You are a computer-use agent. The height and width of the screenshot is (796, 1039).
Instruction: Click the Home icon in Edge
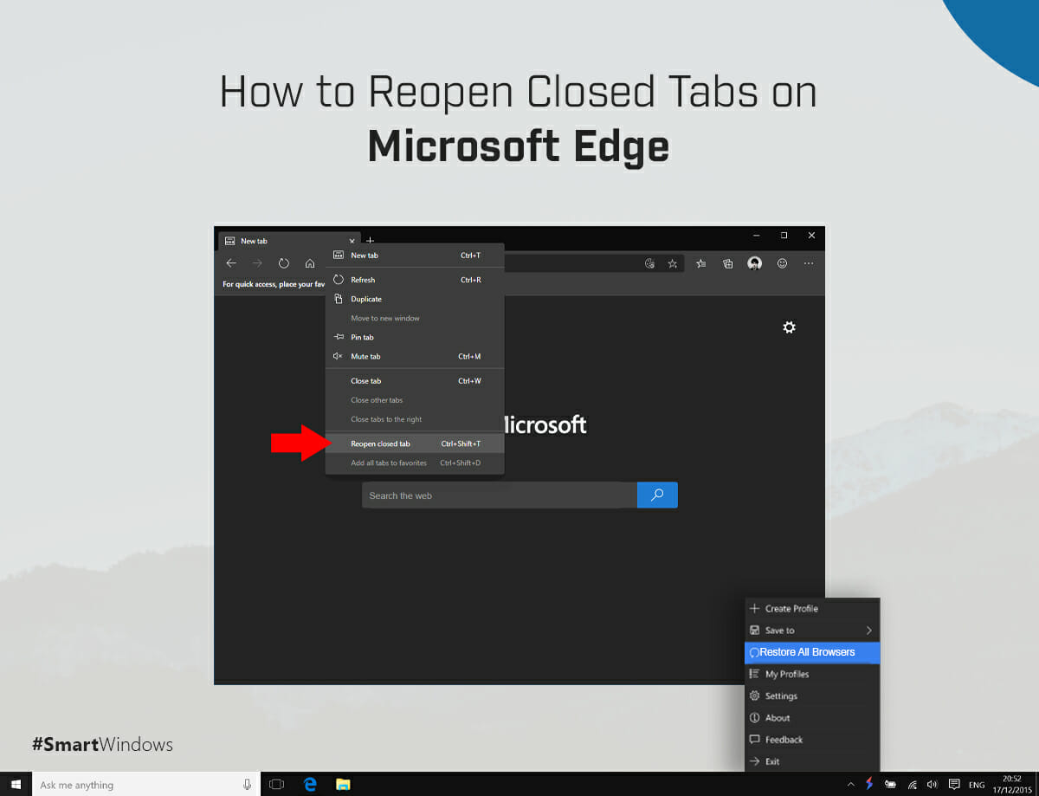pos(310,263)
